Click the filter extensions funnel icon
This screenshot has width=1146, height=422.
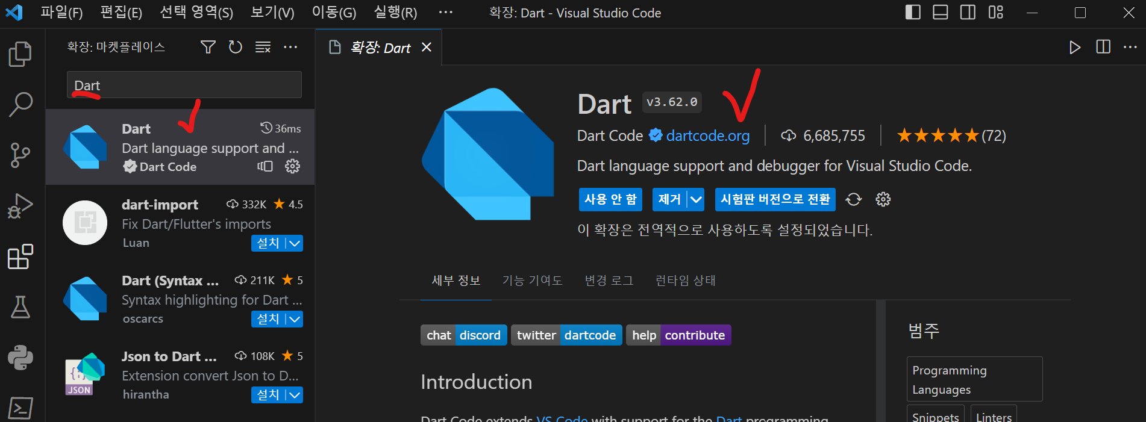208,47
